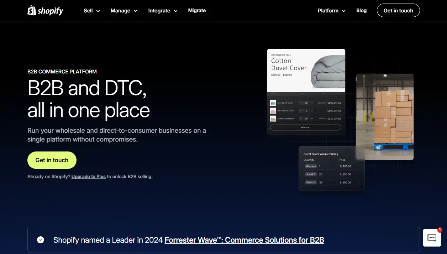Click the $250.00 /ea price text
This screenshot has height=254, width=447.
point(334,118)
